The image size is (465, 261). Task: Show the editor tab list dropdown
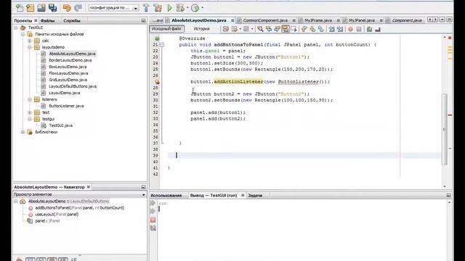(442, 20)
